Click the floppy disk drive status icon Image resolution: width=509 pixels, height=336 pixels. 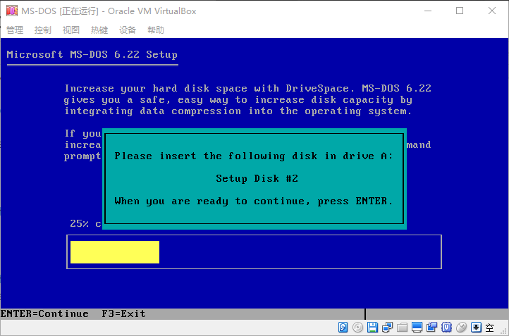(372, 328)
